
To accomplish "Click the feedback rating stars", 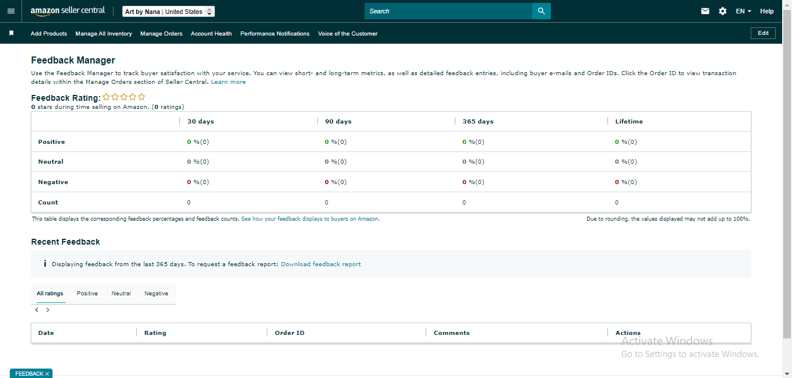I will point(124,97).
